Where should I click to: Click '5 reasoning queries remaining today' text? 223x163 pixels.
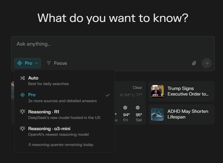coord(61,145)
